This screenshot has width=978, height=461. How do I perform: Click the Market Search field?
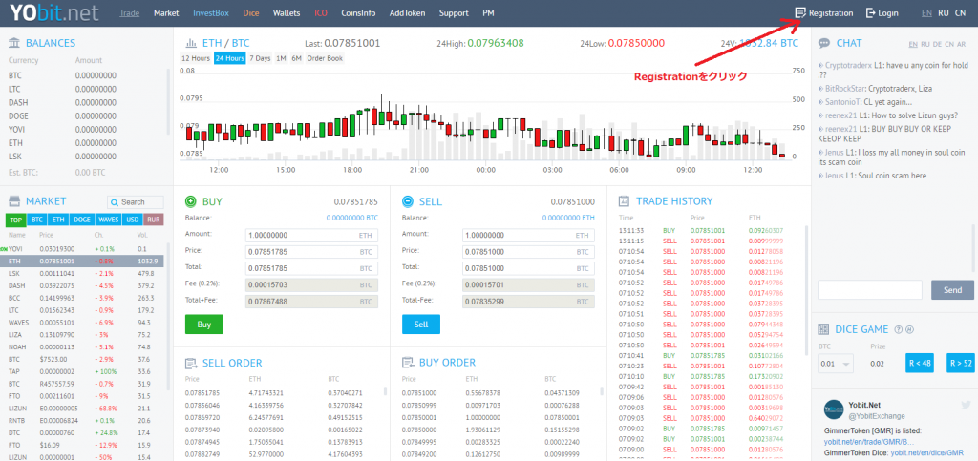(136, 201)
